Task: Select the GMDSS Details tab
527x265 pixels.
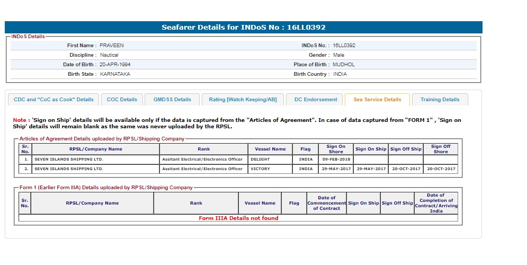Action: coord(172,100)
